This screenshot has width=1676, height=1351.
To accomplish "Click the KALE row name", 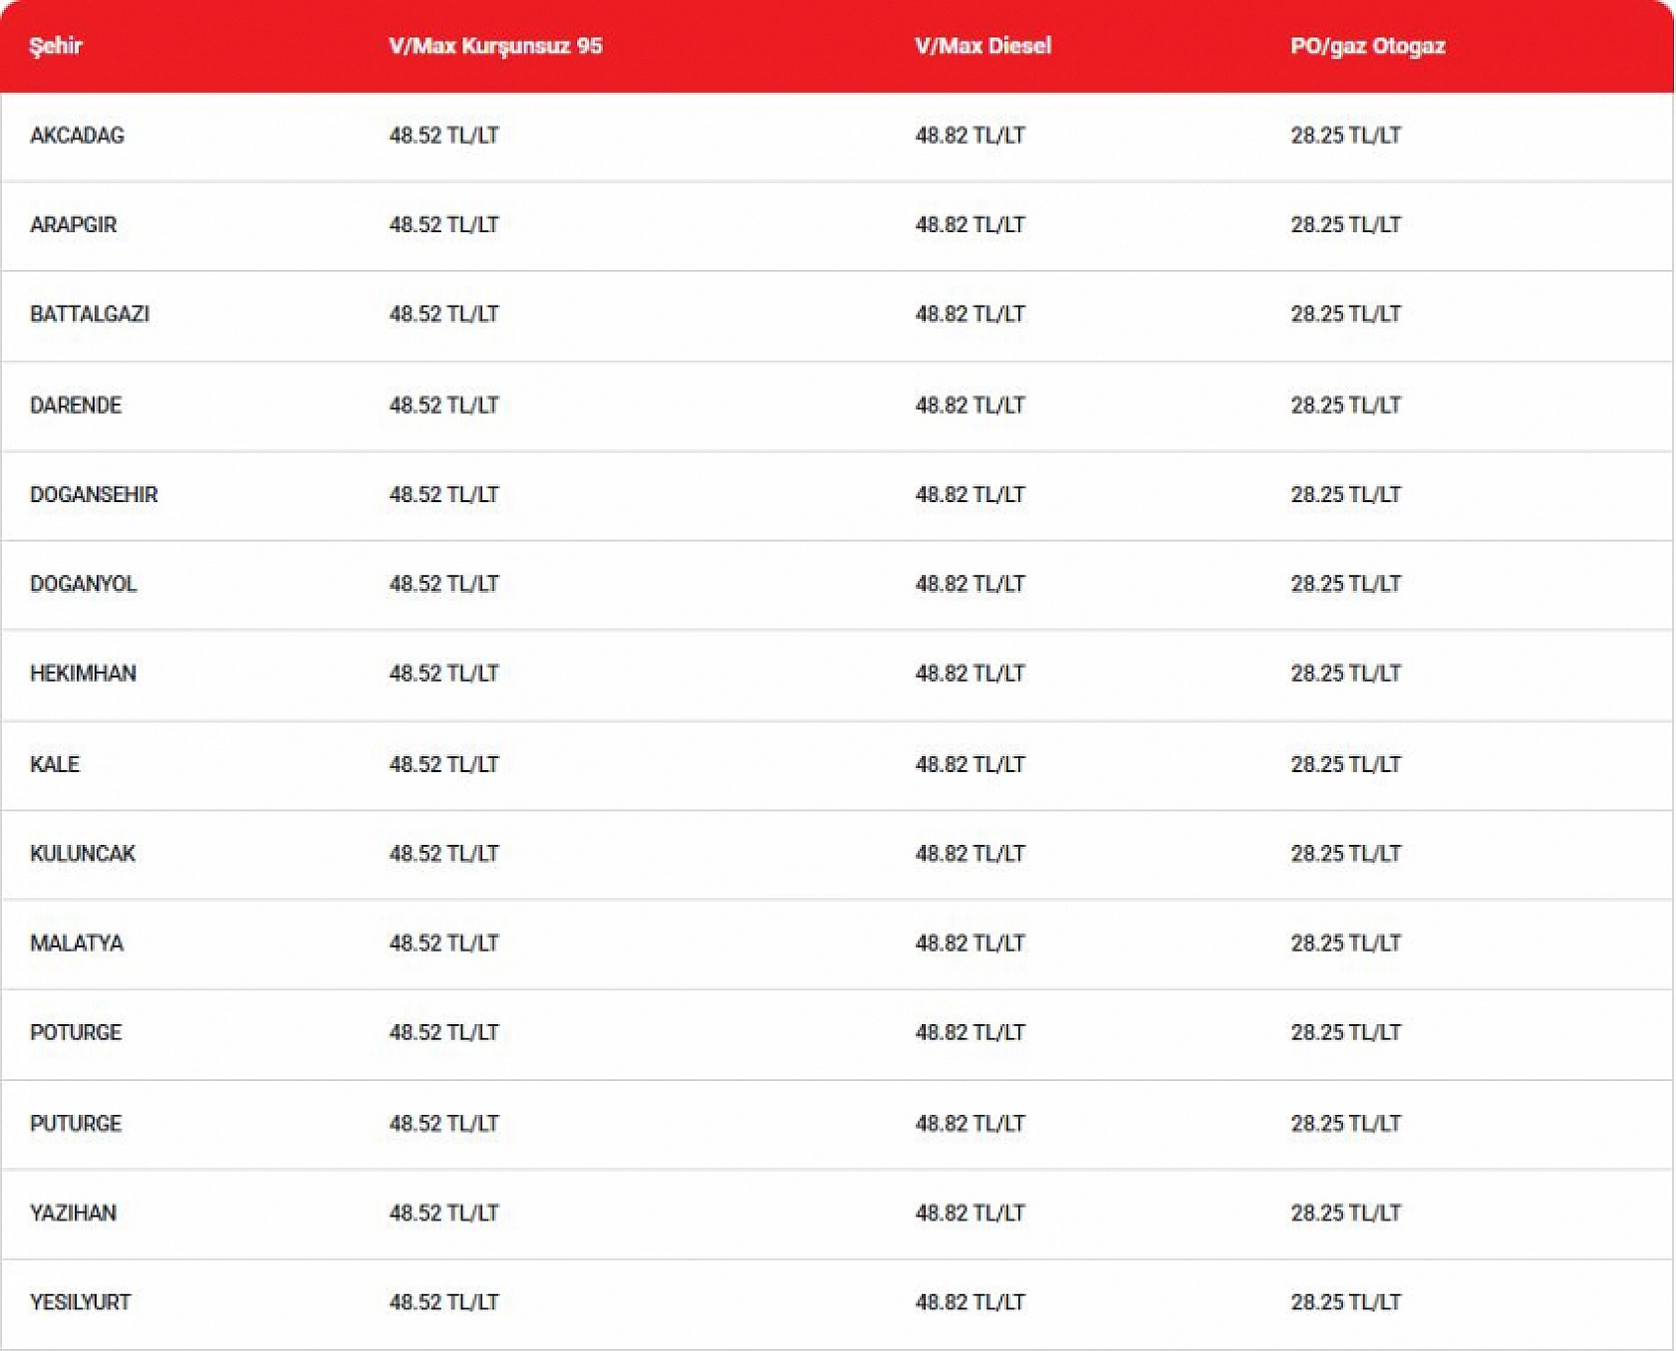I will click(x=55, y=764).
